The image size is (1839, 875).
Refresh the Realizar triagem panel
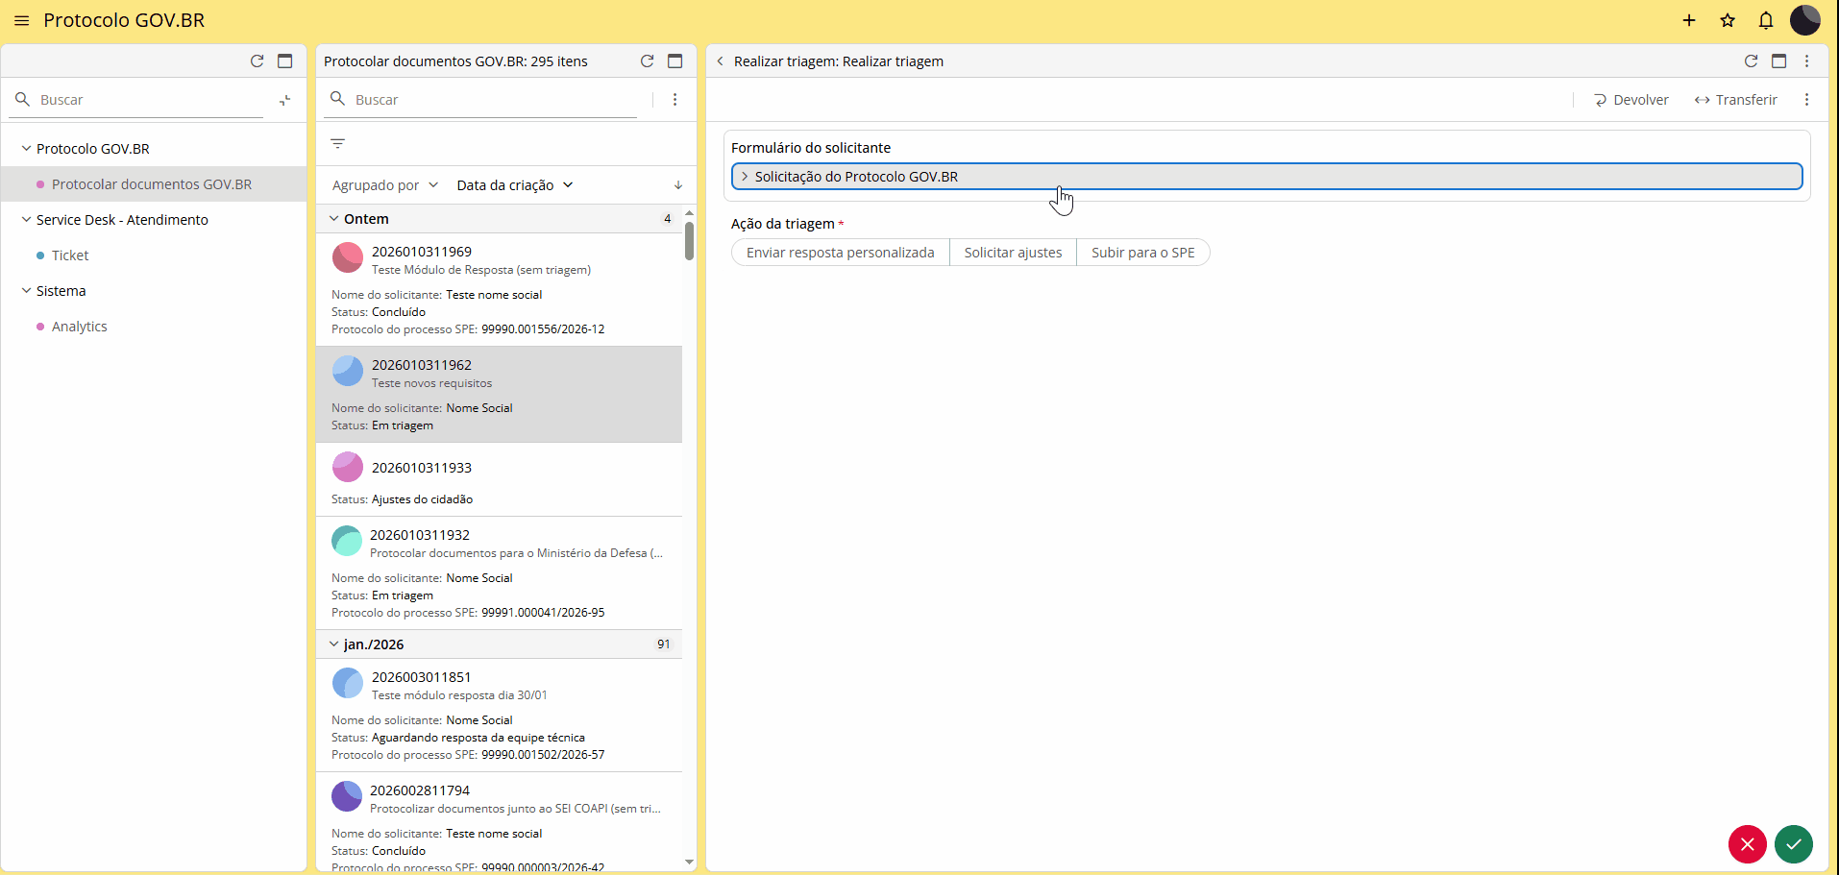point(1751,61)
